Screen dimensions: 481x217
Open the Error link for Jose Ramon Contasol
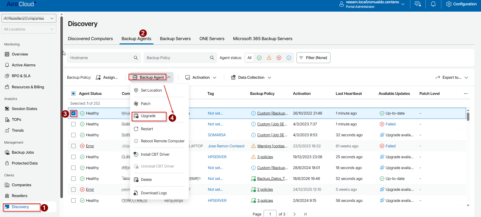(90, 146)
